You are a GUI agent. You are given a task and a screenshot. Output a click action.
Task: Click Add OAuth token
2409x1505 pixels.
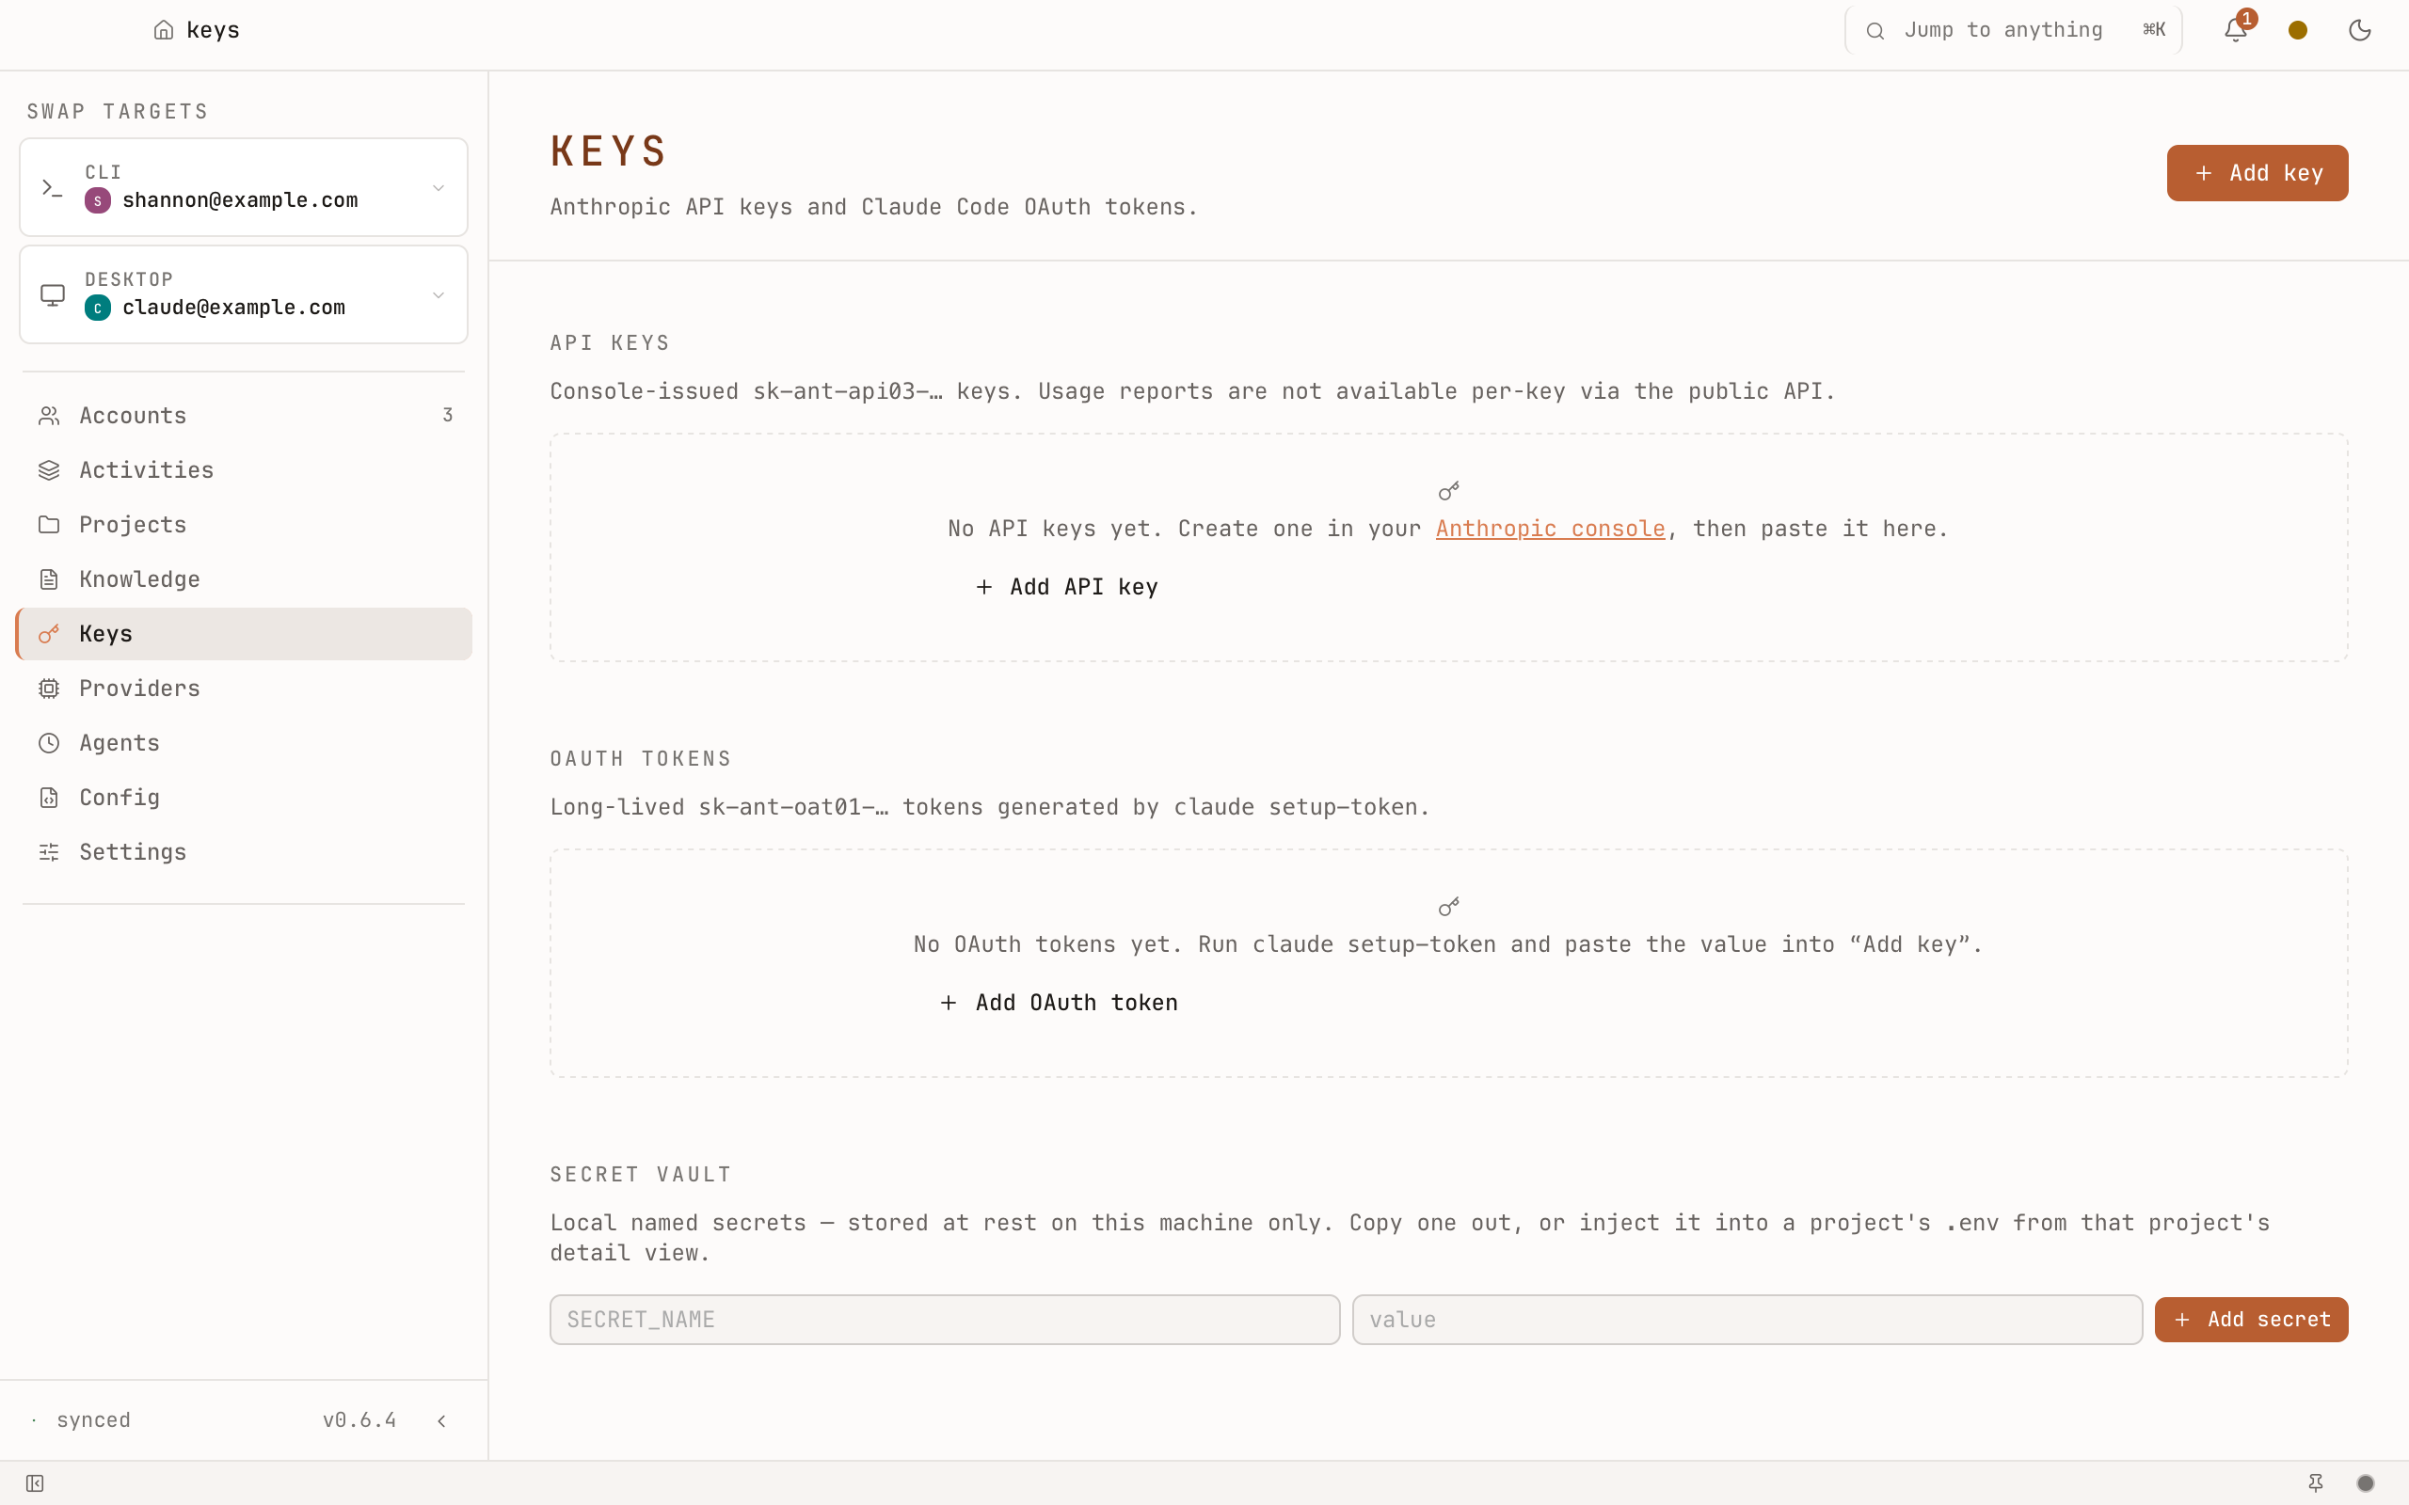tap(1060, 1004)
